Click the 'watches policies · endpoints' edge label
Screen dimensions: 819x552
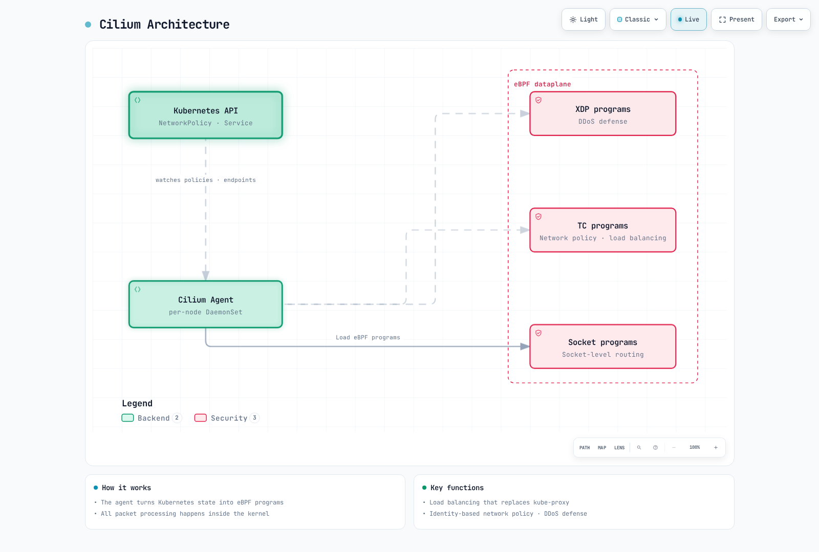pos(206,180)
